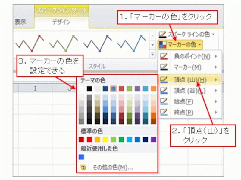Pick the olive green theme color swatch
241x180 pixels.
tap(130, 89)
